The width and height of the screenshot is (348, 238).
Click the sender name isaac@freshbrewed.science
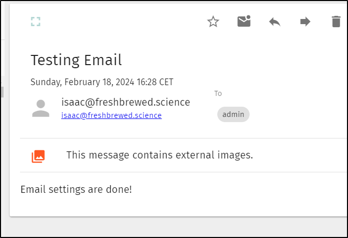pyautogui.click(x=126, y=102)
